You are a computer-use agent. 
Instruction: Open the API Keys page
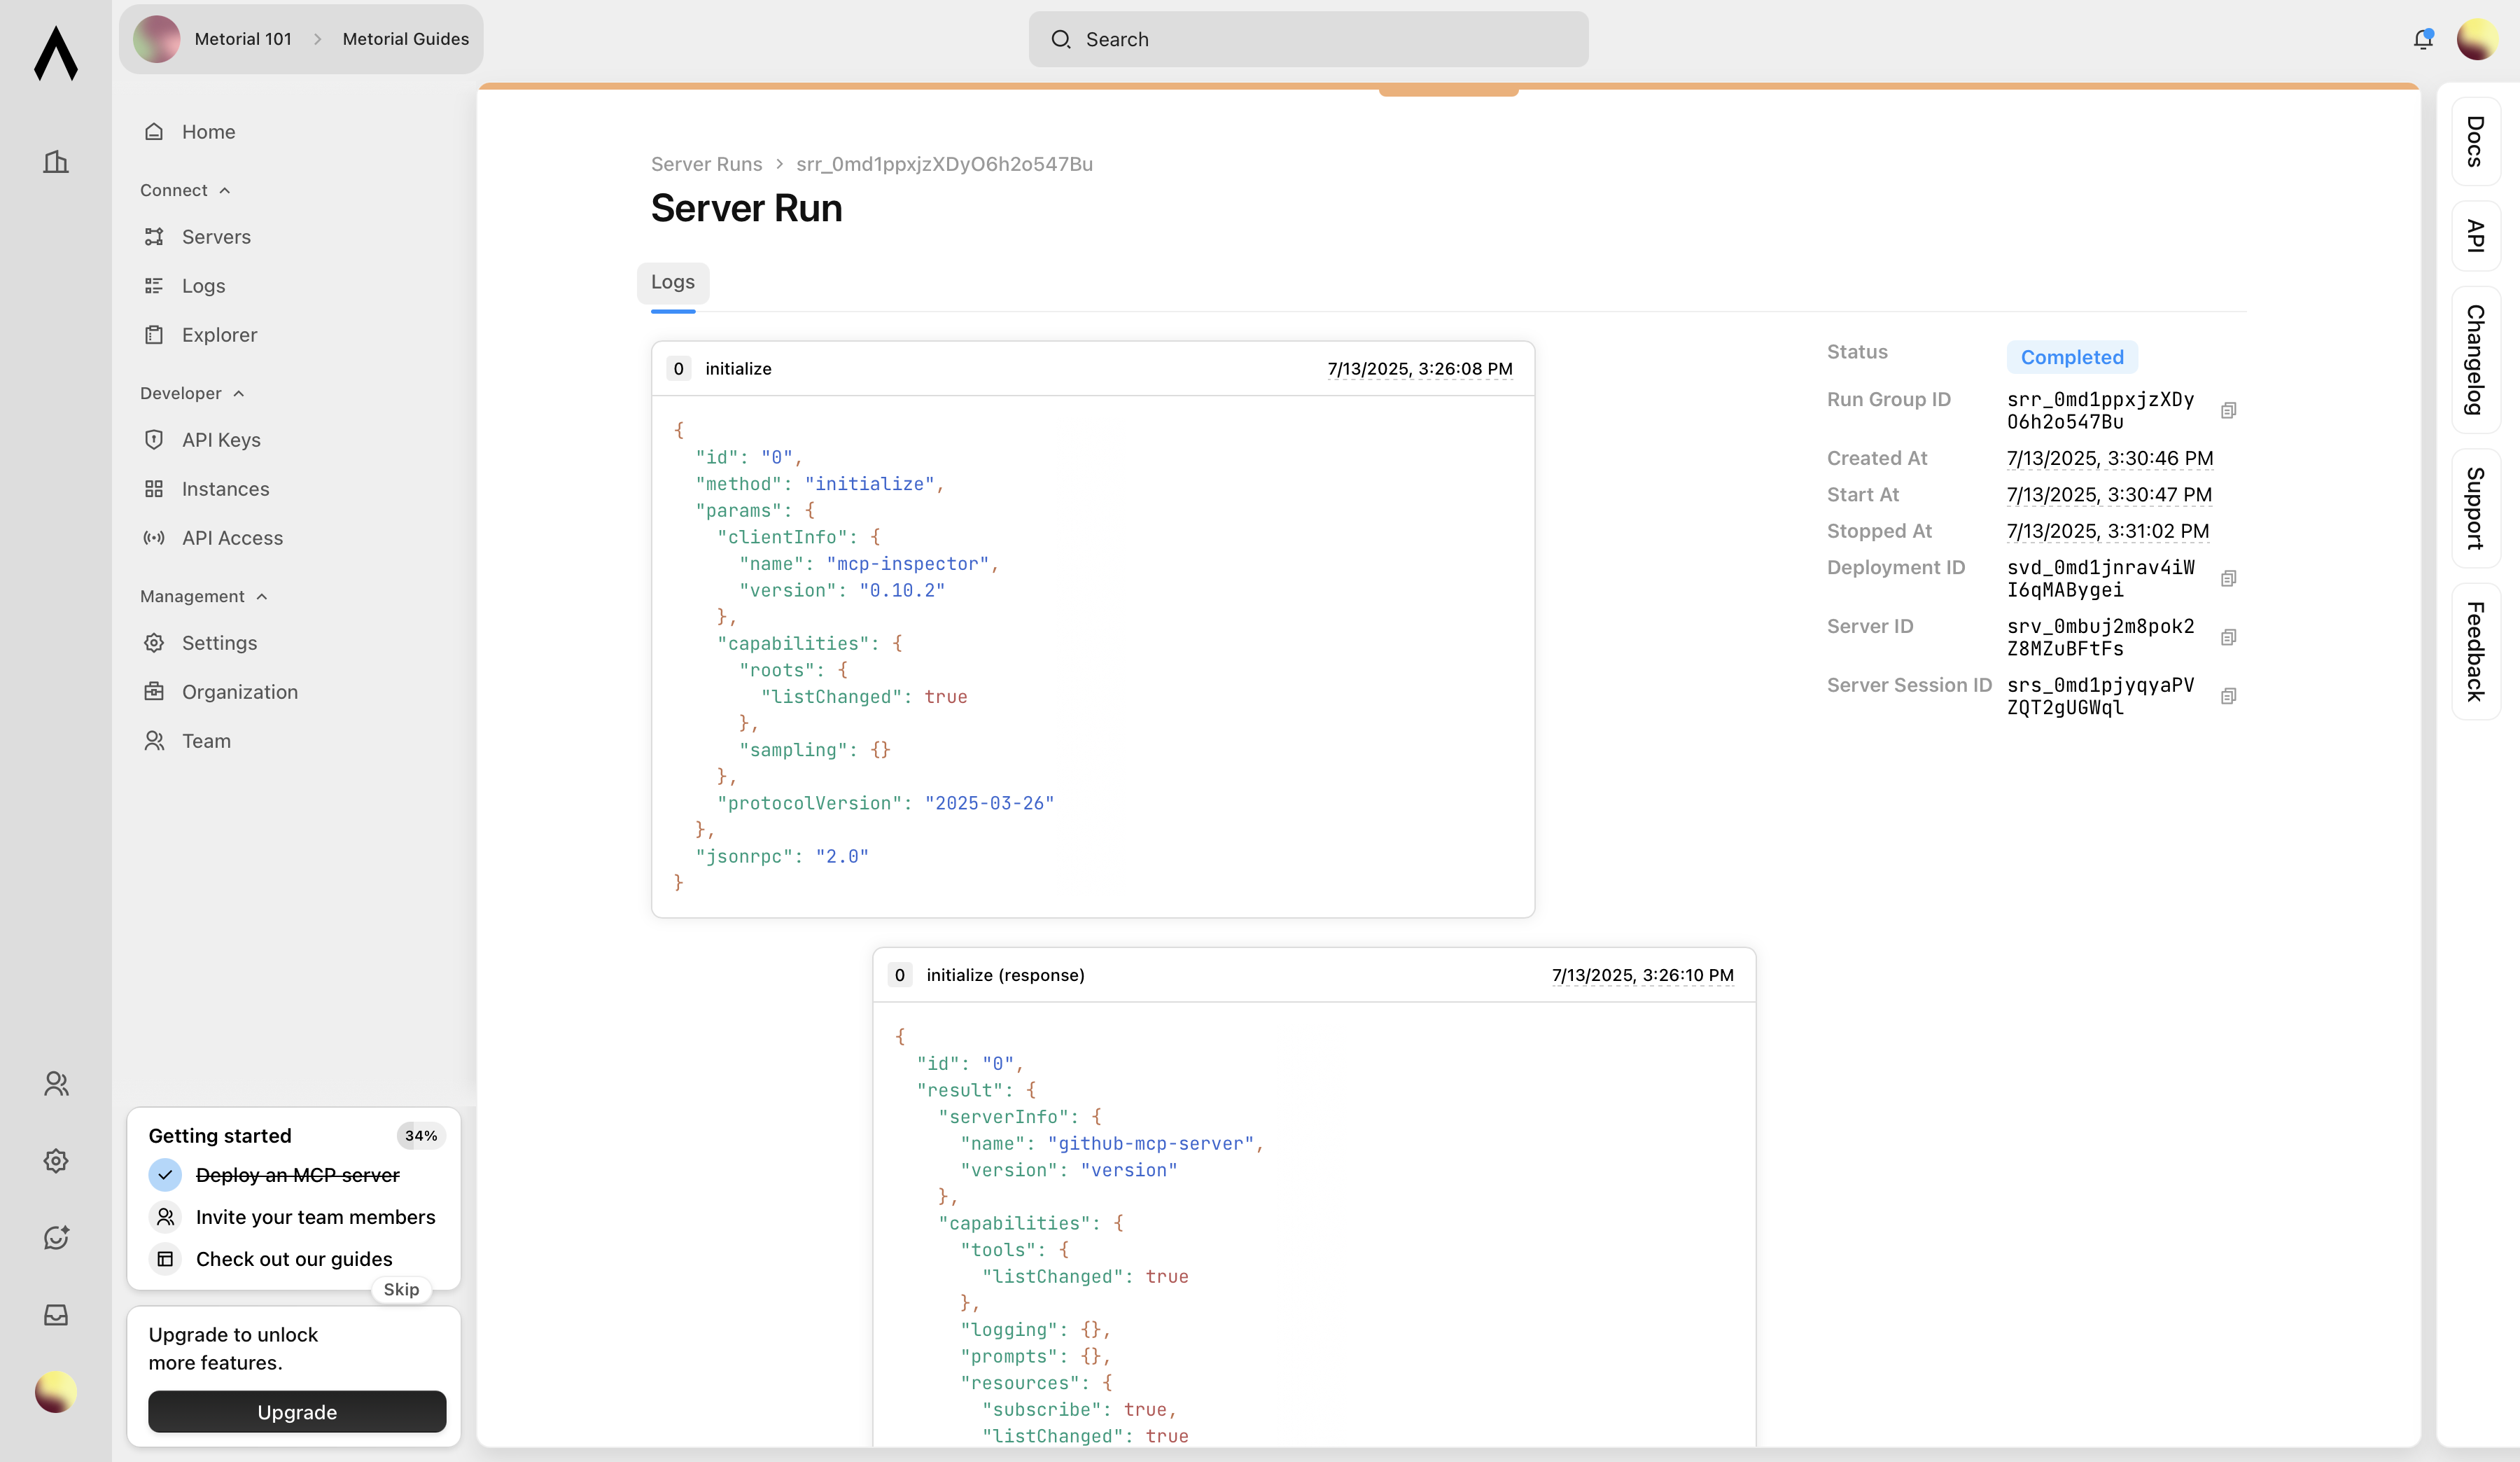pyautogui.click(x=221, y=440)
